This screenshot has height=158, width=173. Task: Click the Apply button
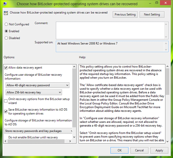tap(159, 150)
